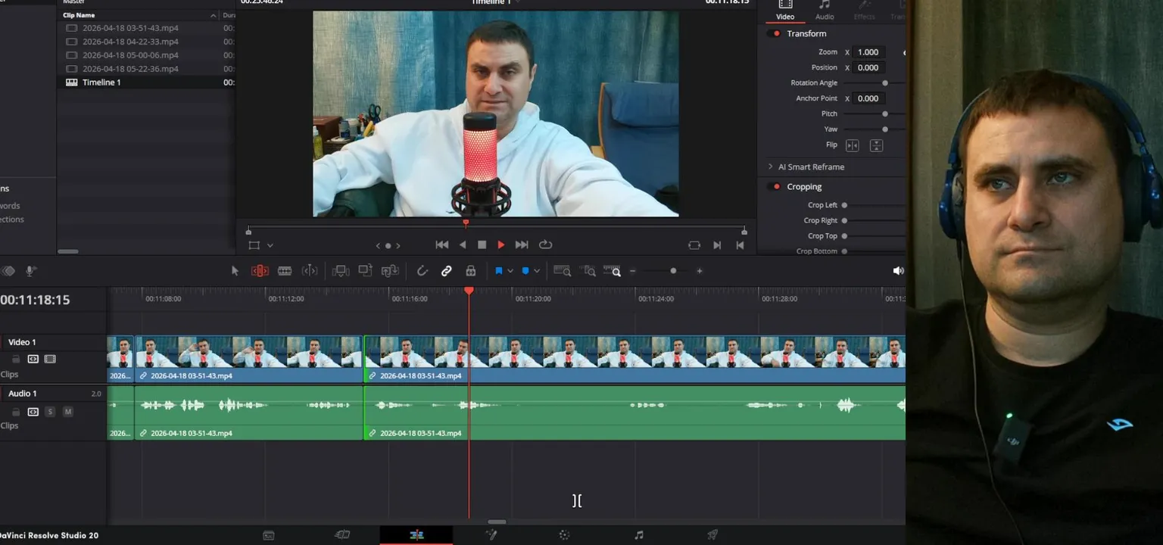
Task: Mute audio with the speaker icon
Action: pyautogui.click(x=898, y=271)
